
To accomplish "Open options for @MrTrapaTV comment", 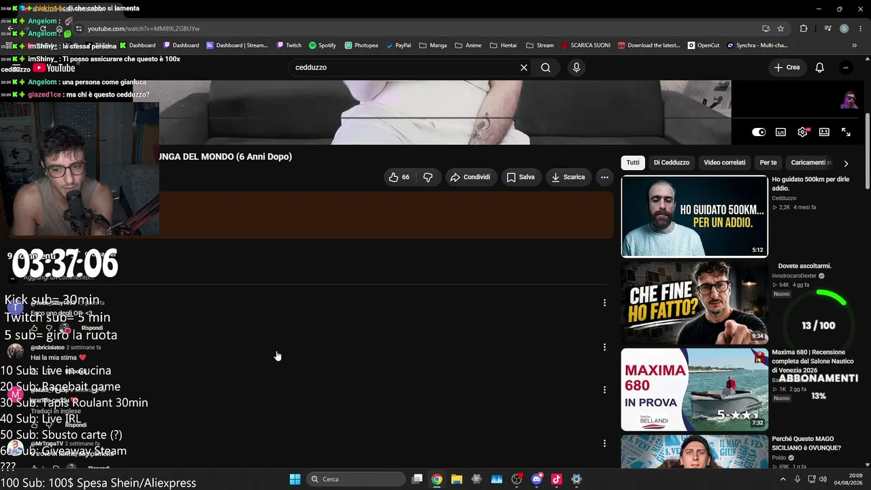I will tap(604, 443).
